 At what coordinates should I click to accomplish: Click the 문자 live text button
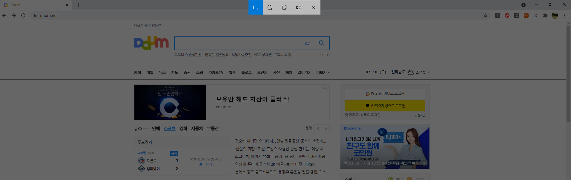[174, 153]
